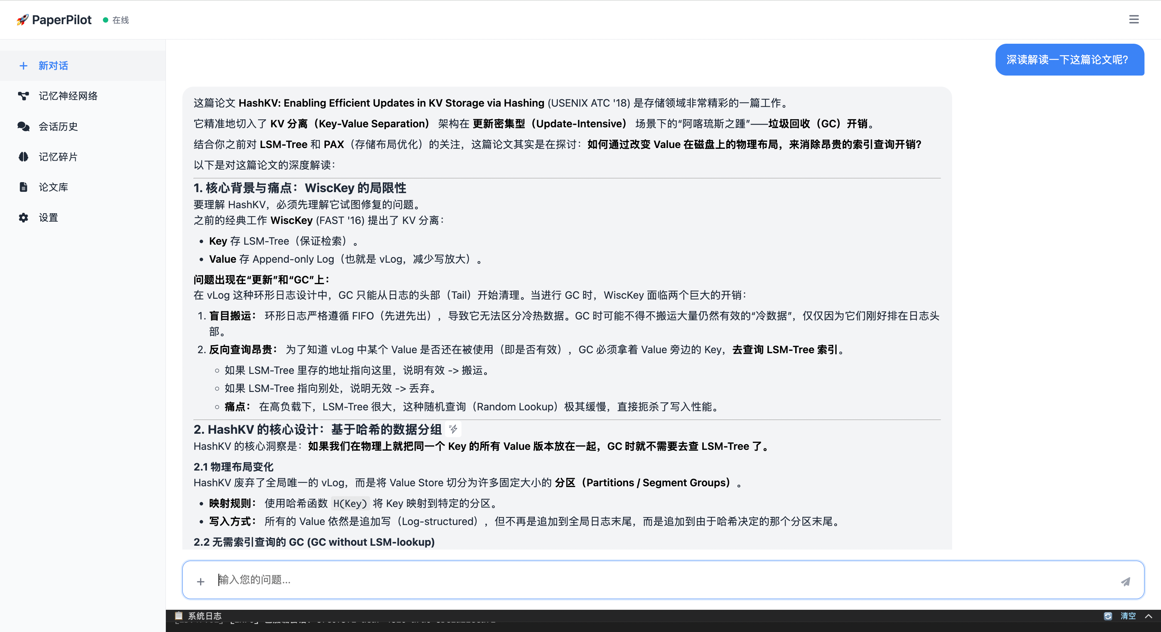
Task: Click the PaperPilot title text
Action: (x=62, y=20)
